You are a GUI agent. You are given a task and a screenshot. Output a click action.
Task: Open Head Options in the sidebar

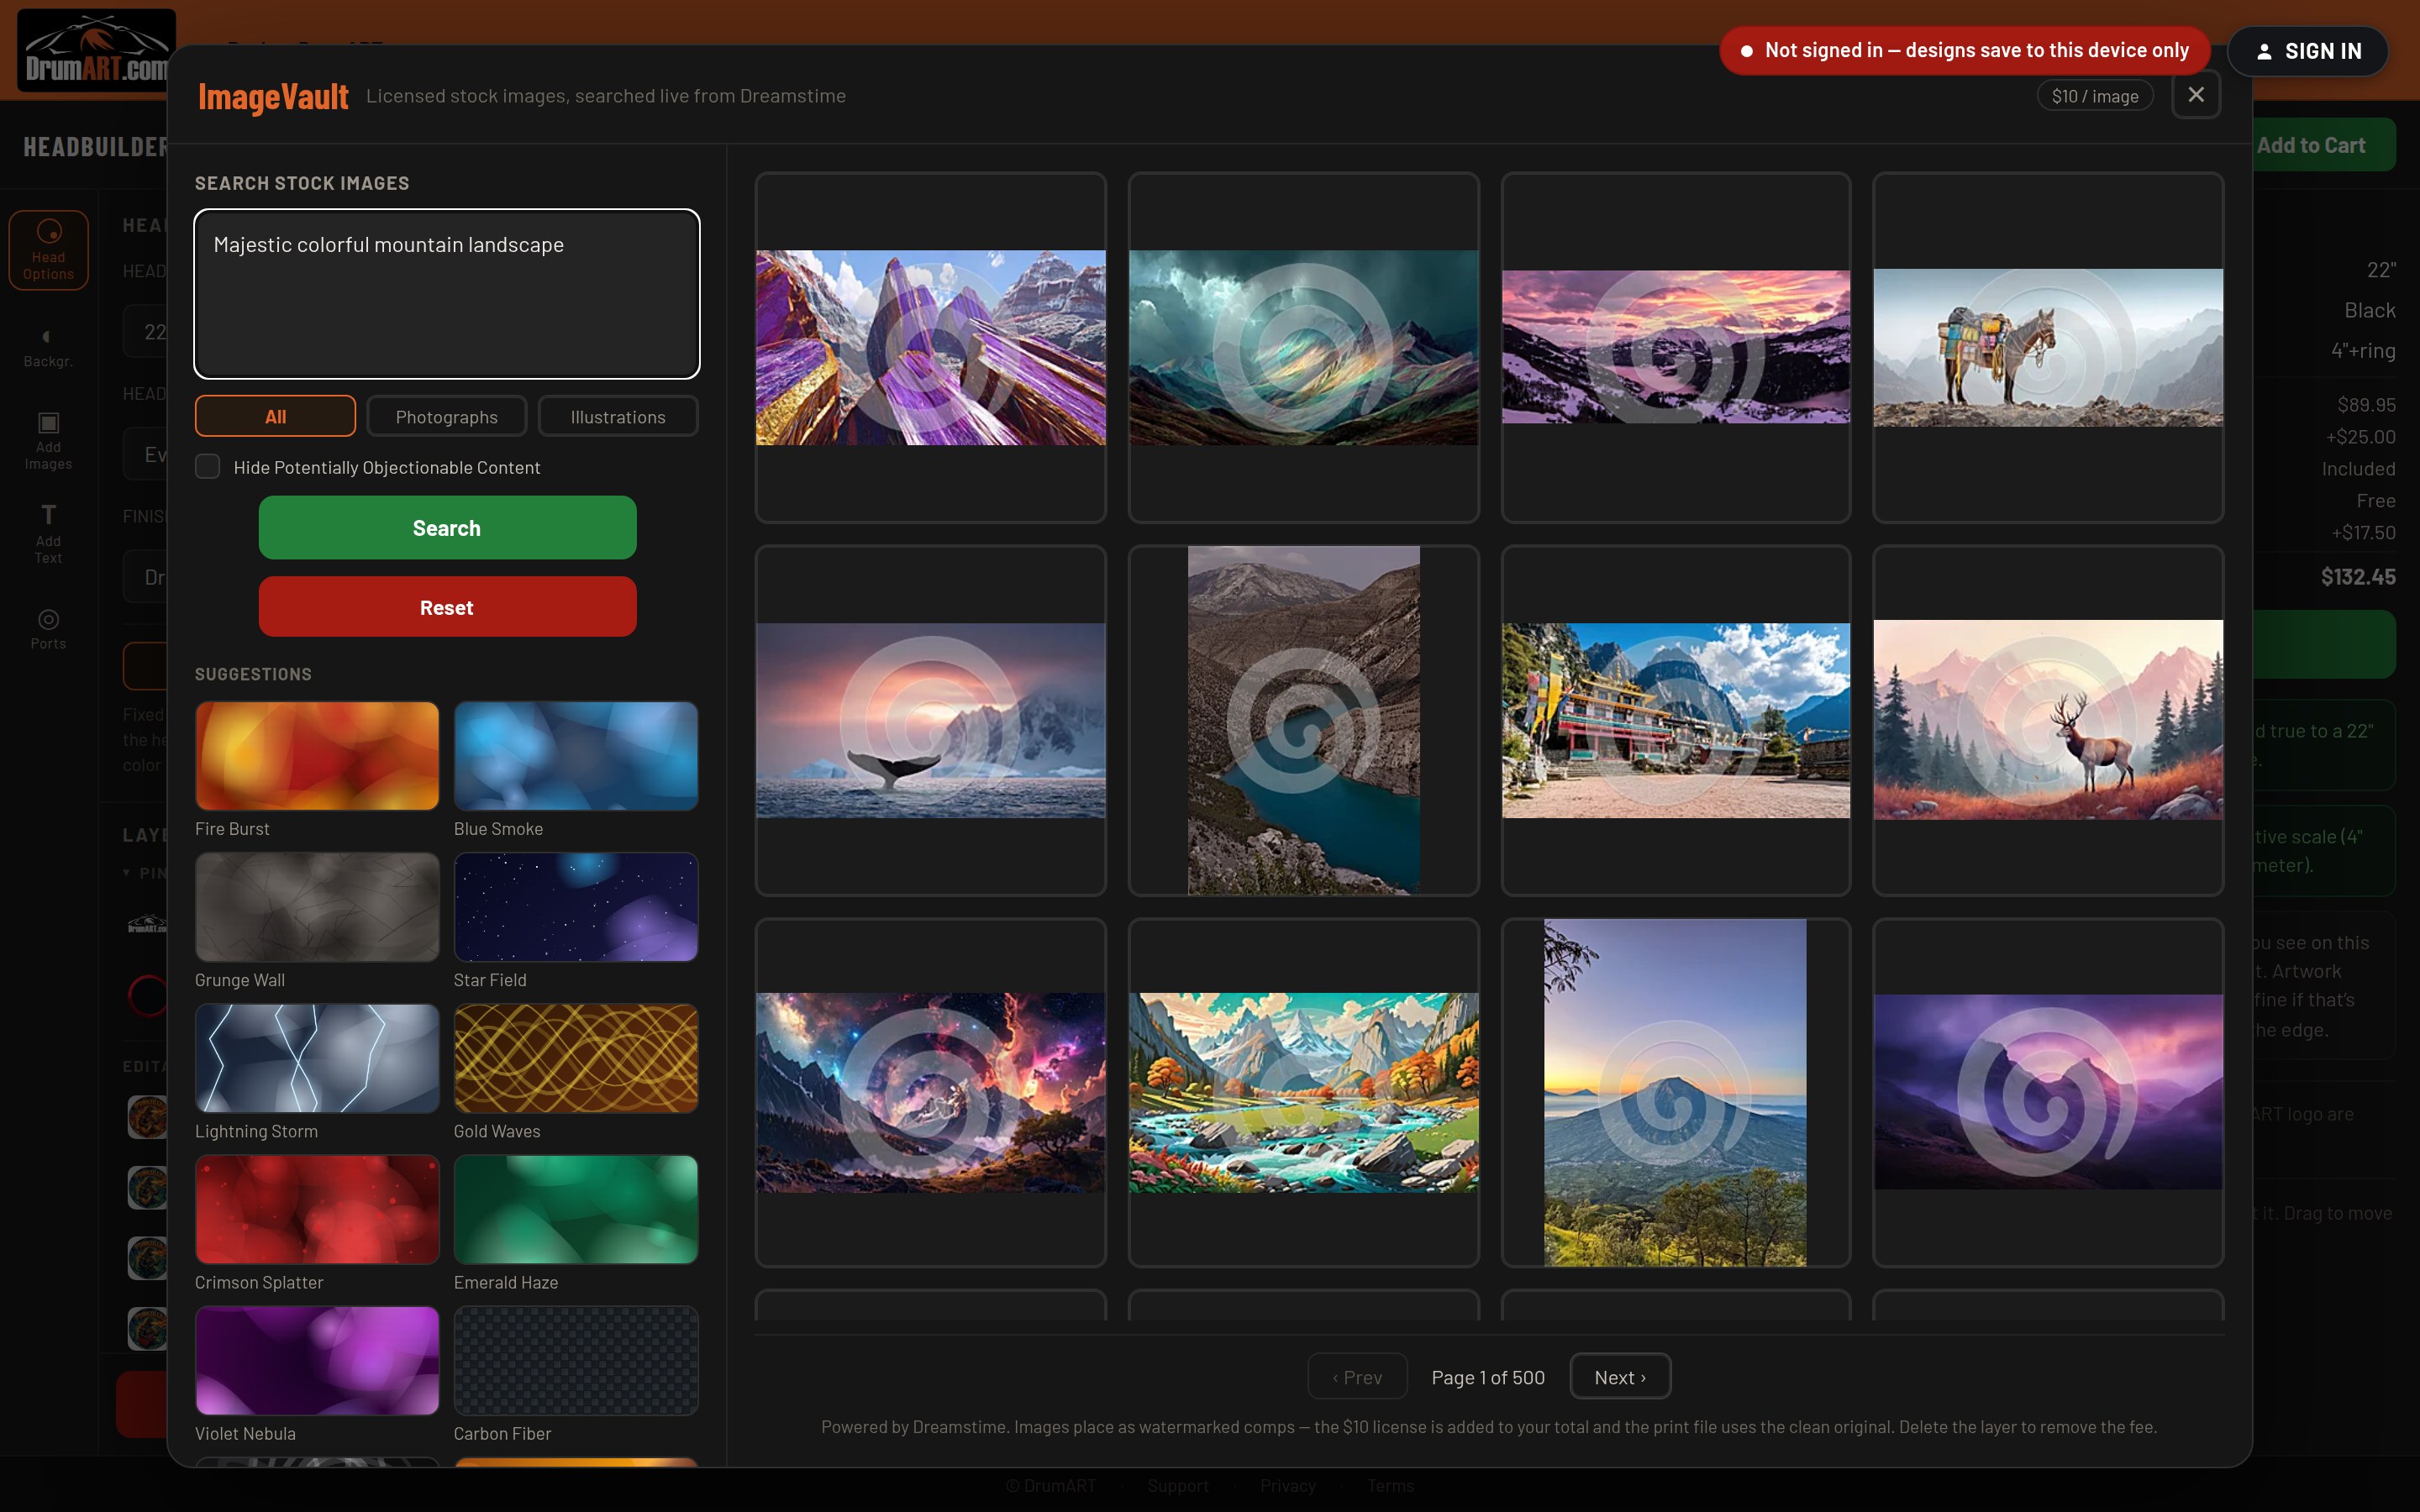(x=48, y=250)
